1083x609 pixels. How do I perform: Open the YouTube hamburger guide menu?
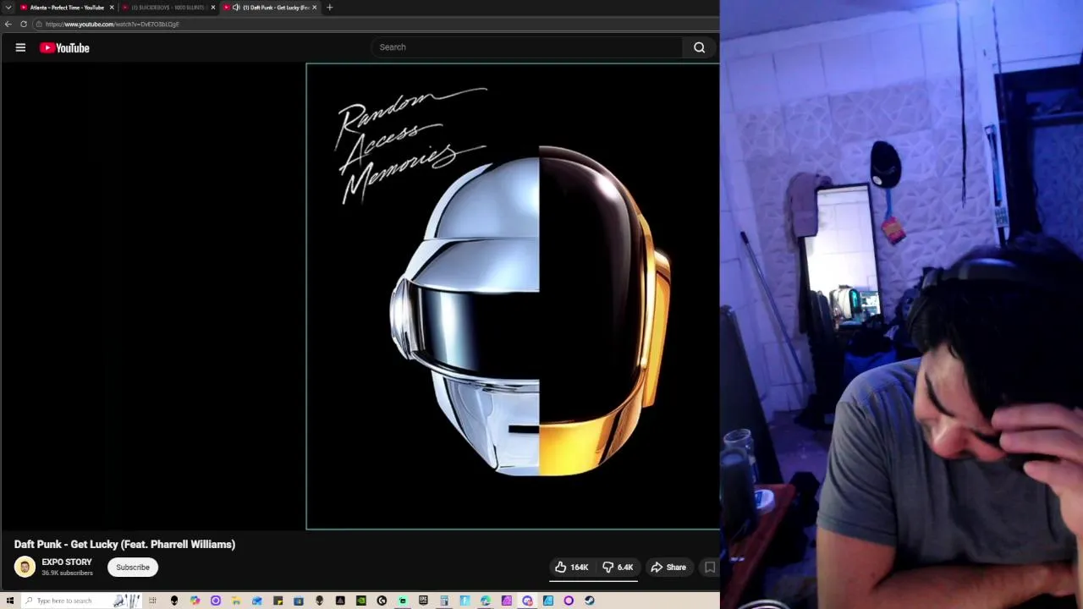coord(20,47)
